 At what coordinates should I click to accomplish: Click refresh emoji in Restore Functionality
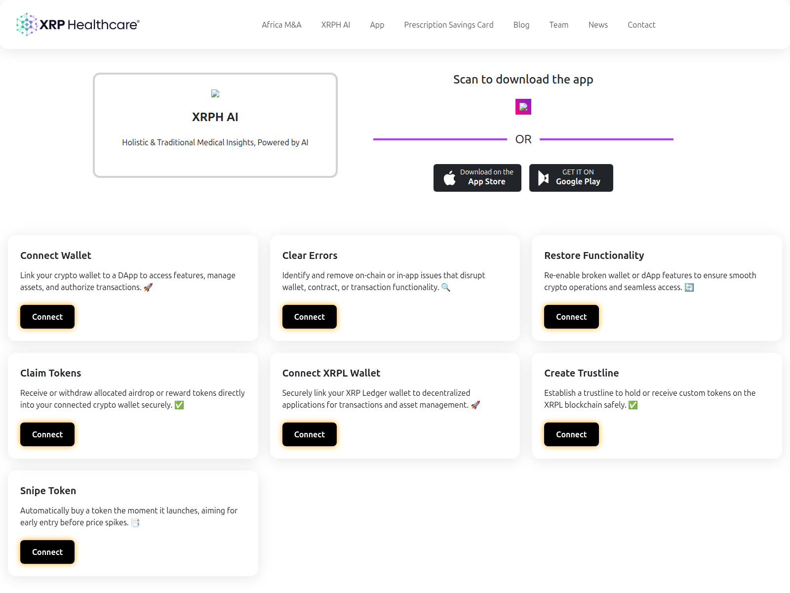click(689, 287)
